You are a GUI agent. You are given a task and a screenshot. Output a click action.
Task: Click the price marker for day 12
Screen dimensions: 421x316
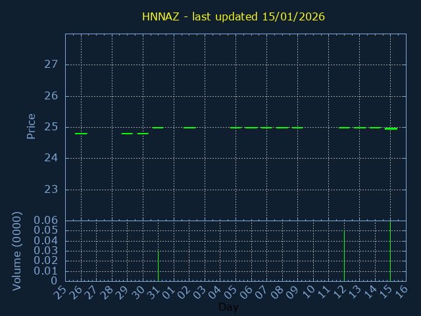coord(344,128)
